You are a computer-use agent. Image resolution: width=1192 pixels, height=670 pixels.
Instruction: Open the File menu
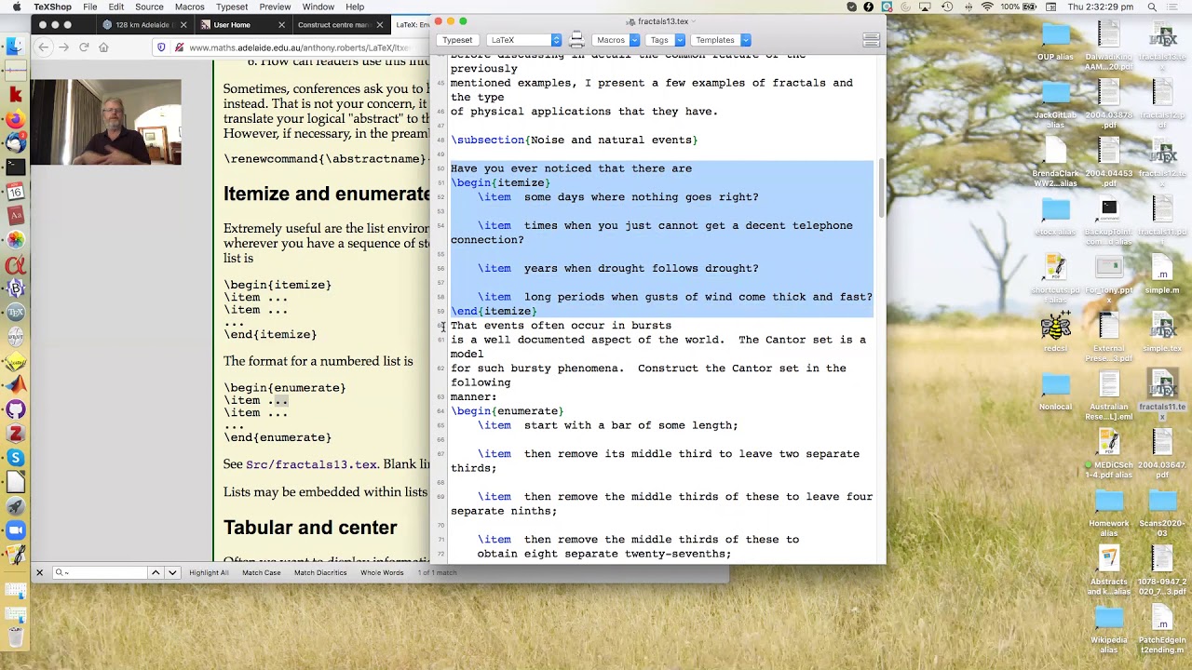coord(89,7)
